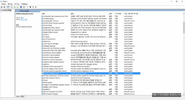Click the Properties toolbar icon
The image size is (185, 100).
click(12, 7)
